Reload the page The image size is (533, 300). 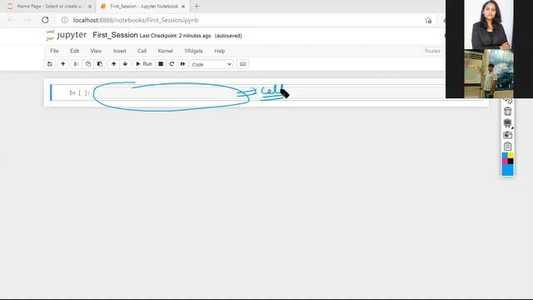tap(45, 20)
